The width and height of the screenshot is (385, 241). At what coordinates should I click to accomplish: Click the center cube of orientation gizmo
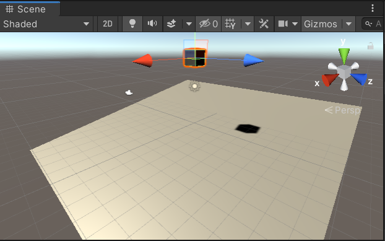tap(344, 72)
